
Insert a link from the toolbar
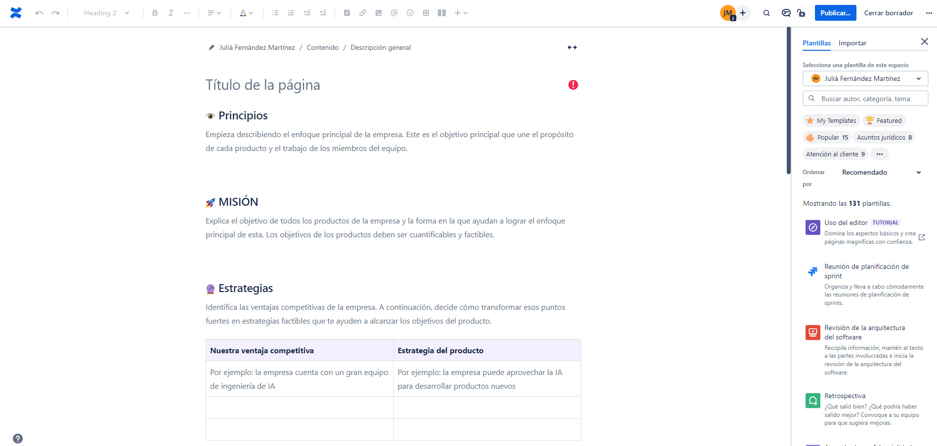[x=363, y=13]
